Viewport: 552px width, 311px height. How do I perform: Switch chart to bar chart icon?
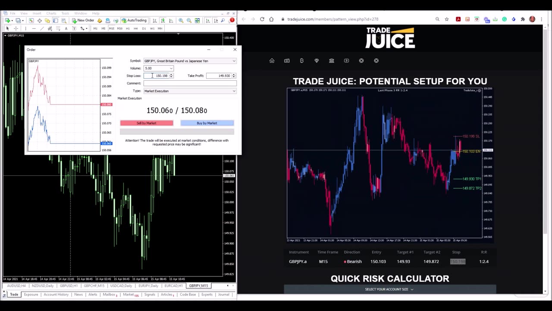pyautogui.click(x=154, y=20)
